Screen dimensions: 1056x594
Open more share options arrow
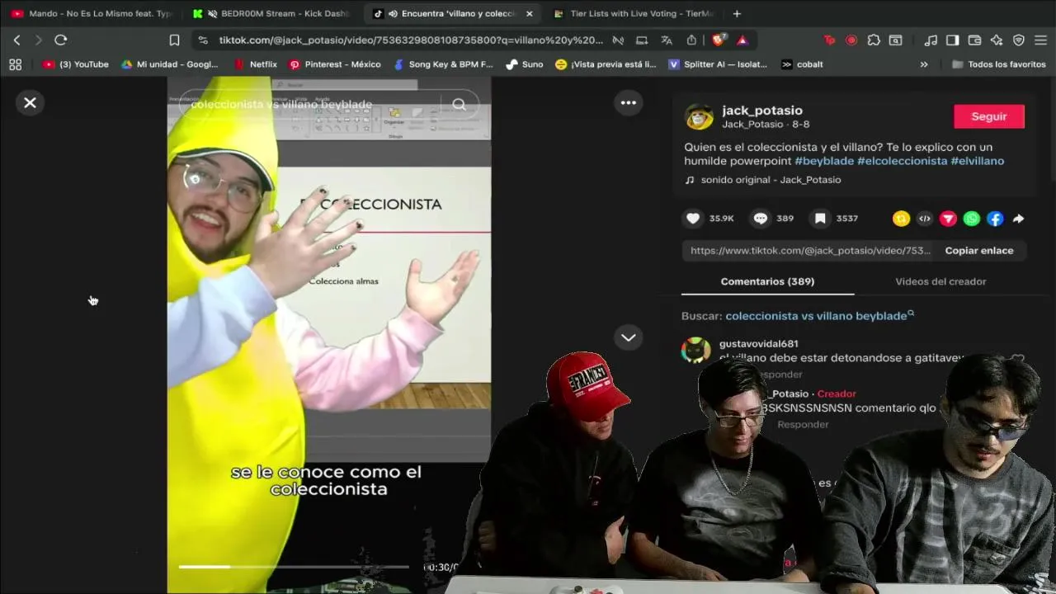[x=1018, y=219]
